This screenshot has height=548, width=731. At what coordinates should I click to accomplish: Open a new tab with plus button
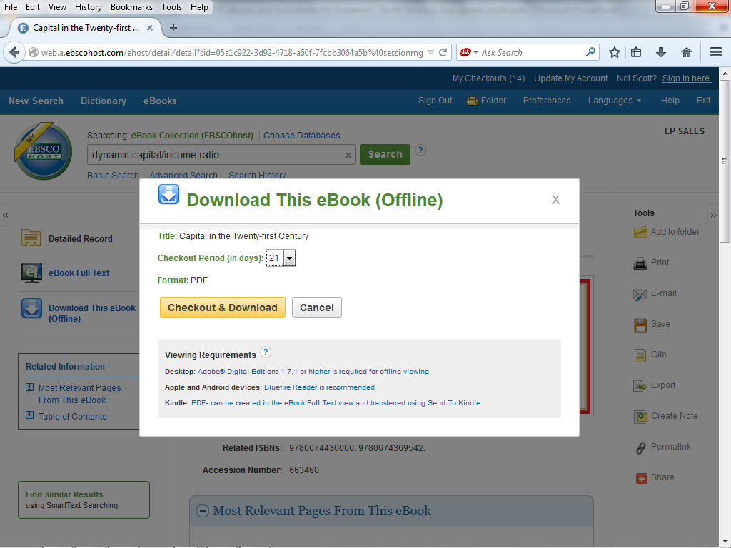pyautogui.click(x=173, y=28)
